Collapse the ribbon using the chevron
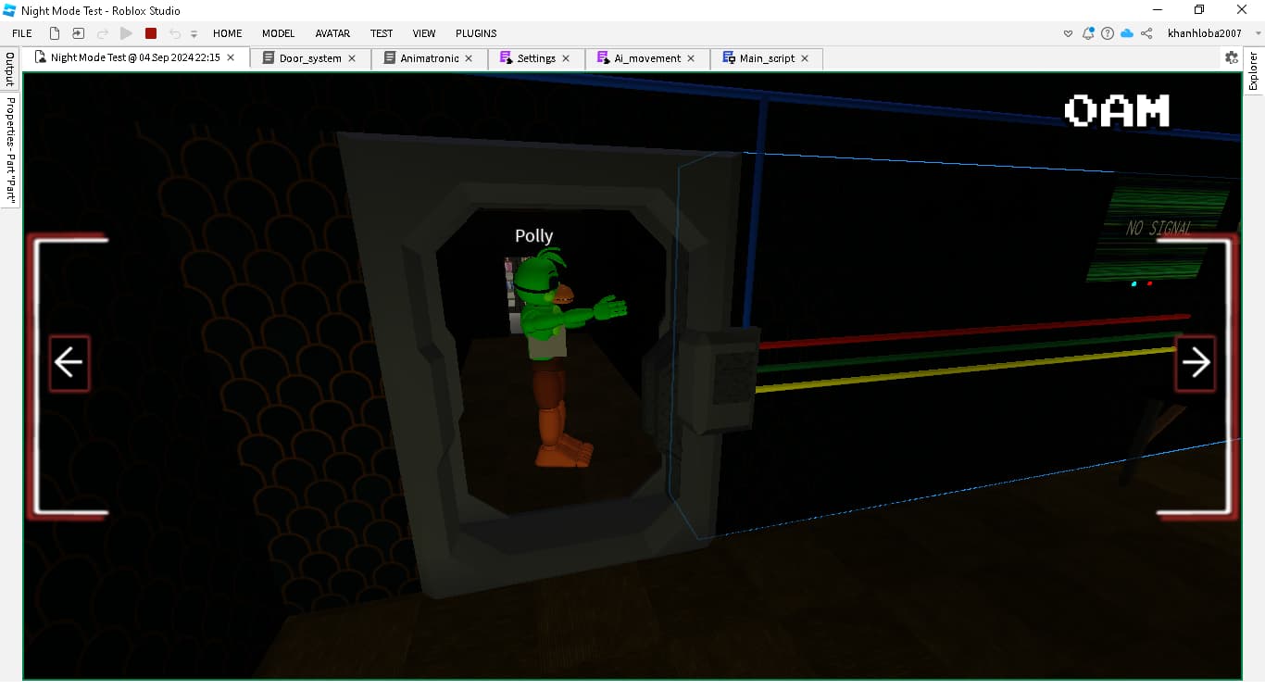The width and height of the screenshot is (1265, 690). [x=1068, y=33]
